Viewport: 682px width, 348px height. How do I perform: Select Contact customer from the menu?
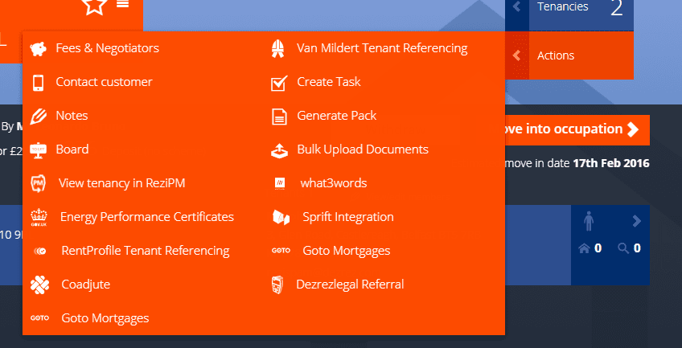tap(104, 82)
